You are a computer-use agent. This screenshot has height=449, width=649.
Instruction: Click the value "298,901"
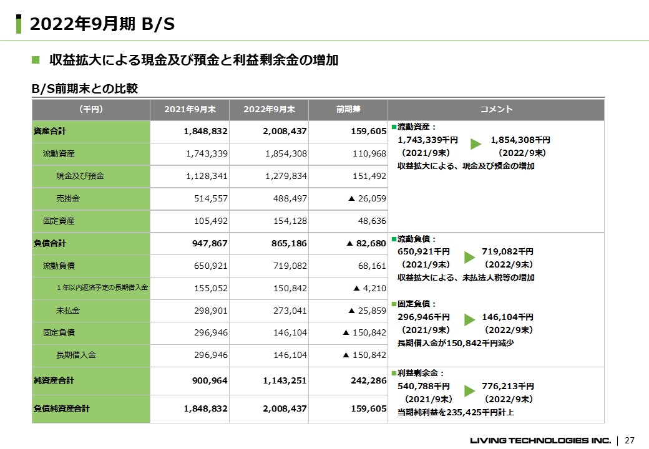point(211,311)
